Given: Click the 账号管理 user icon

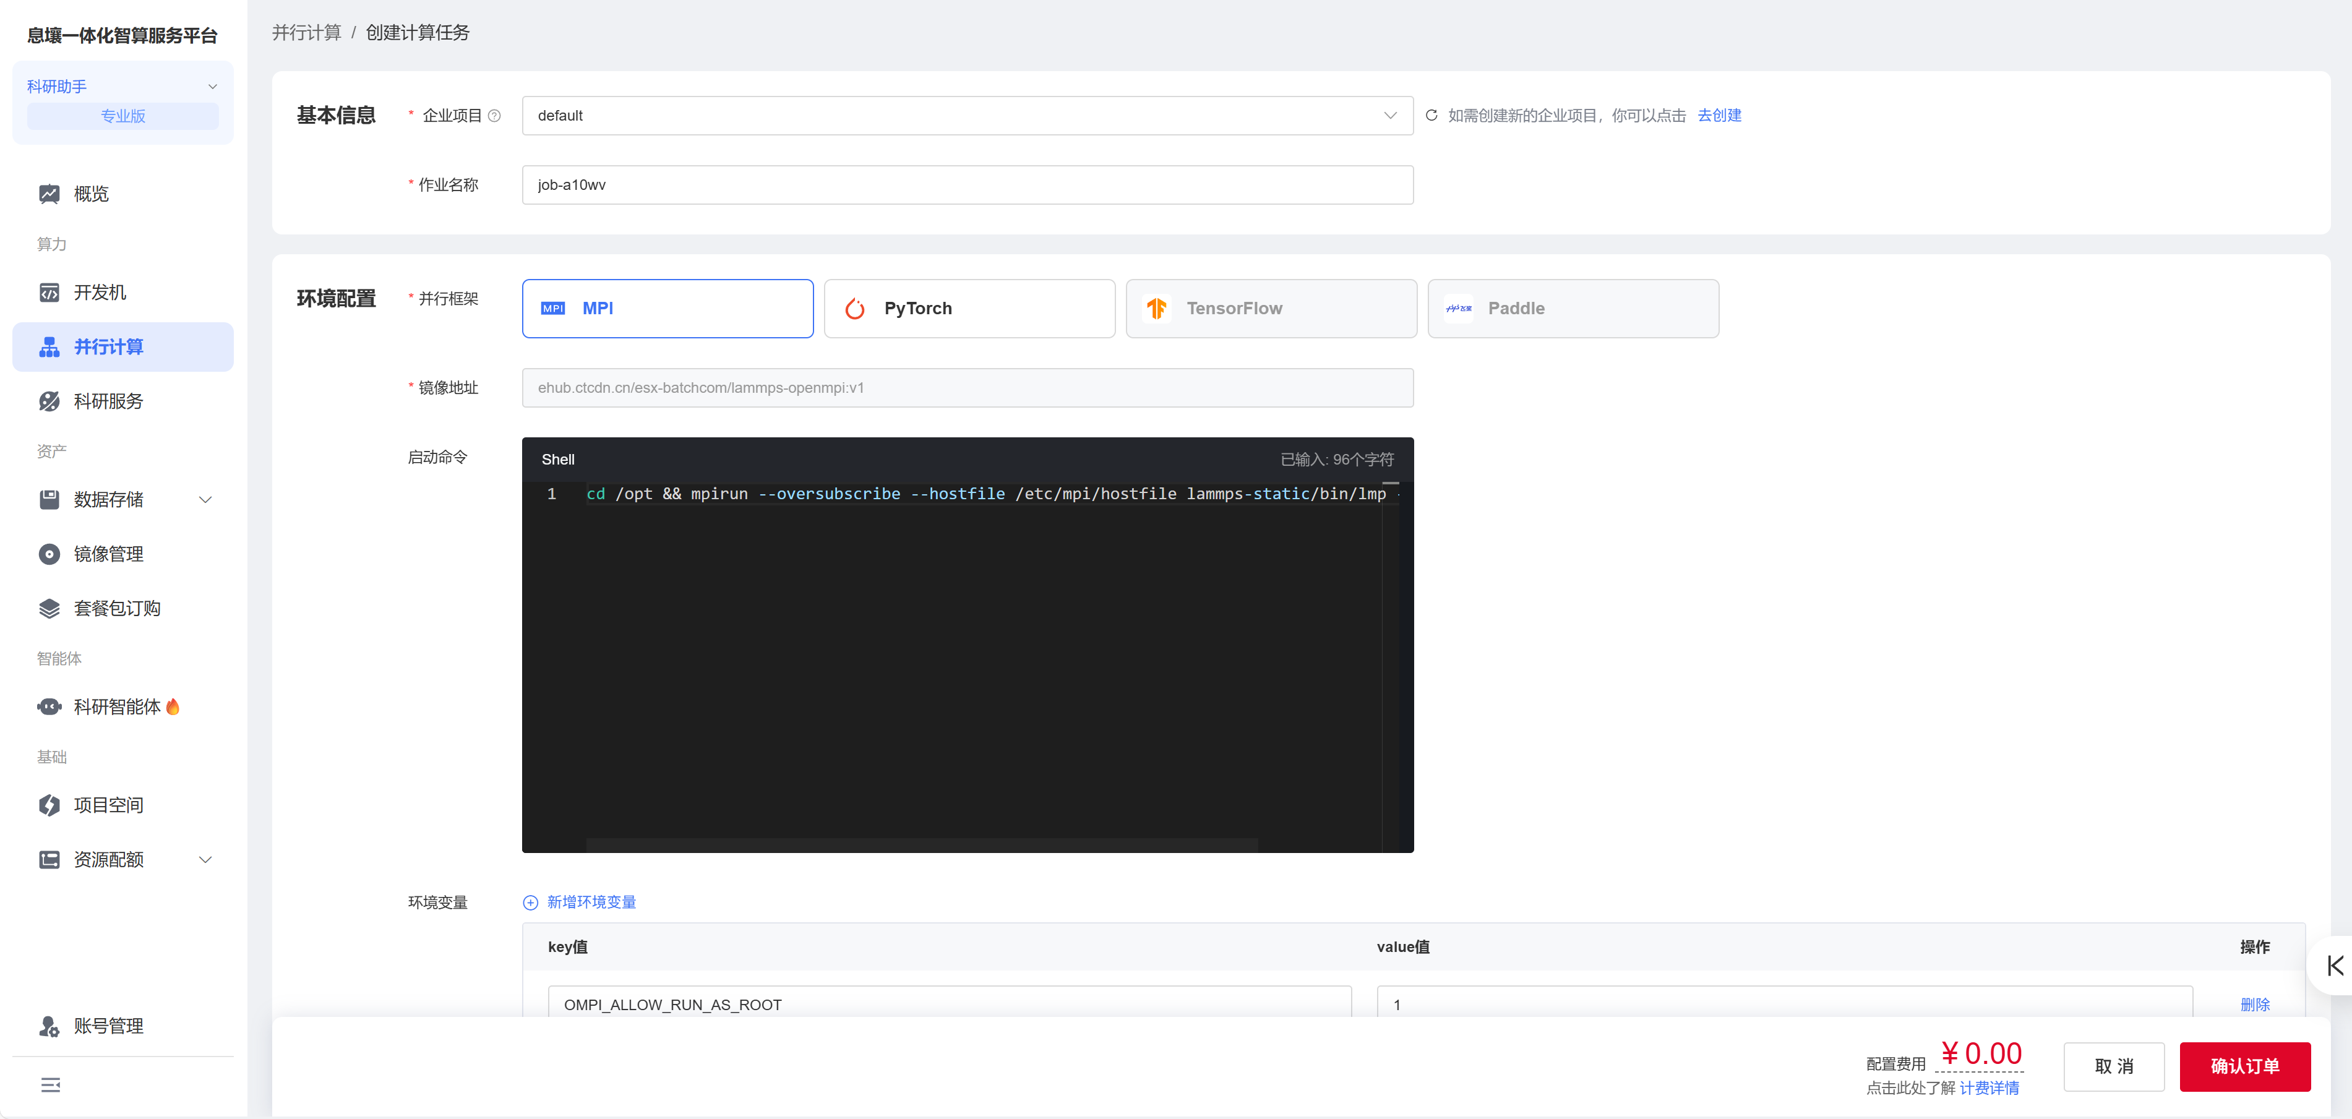Looking at the screenshot, I should [49, 1026].
